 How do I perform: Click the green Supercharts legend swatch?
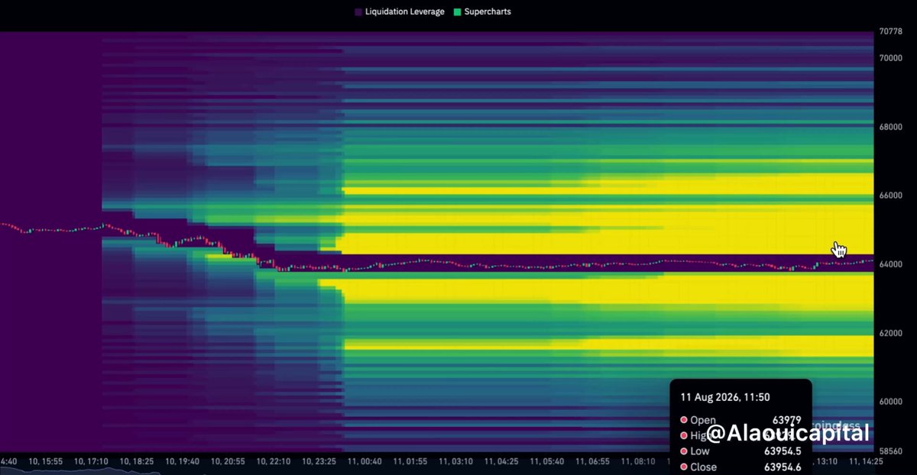(x=458, y=12)
